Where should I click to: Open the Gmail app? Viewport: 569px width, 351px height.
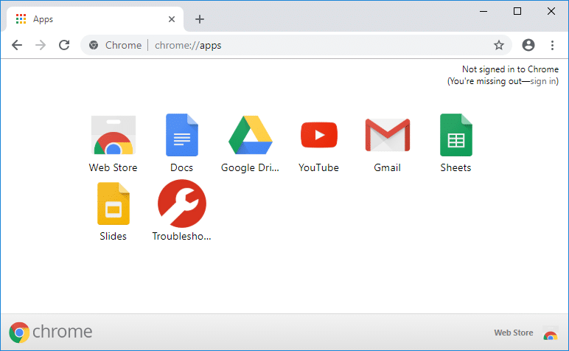coord(387,136)
